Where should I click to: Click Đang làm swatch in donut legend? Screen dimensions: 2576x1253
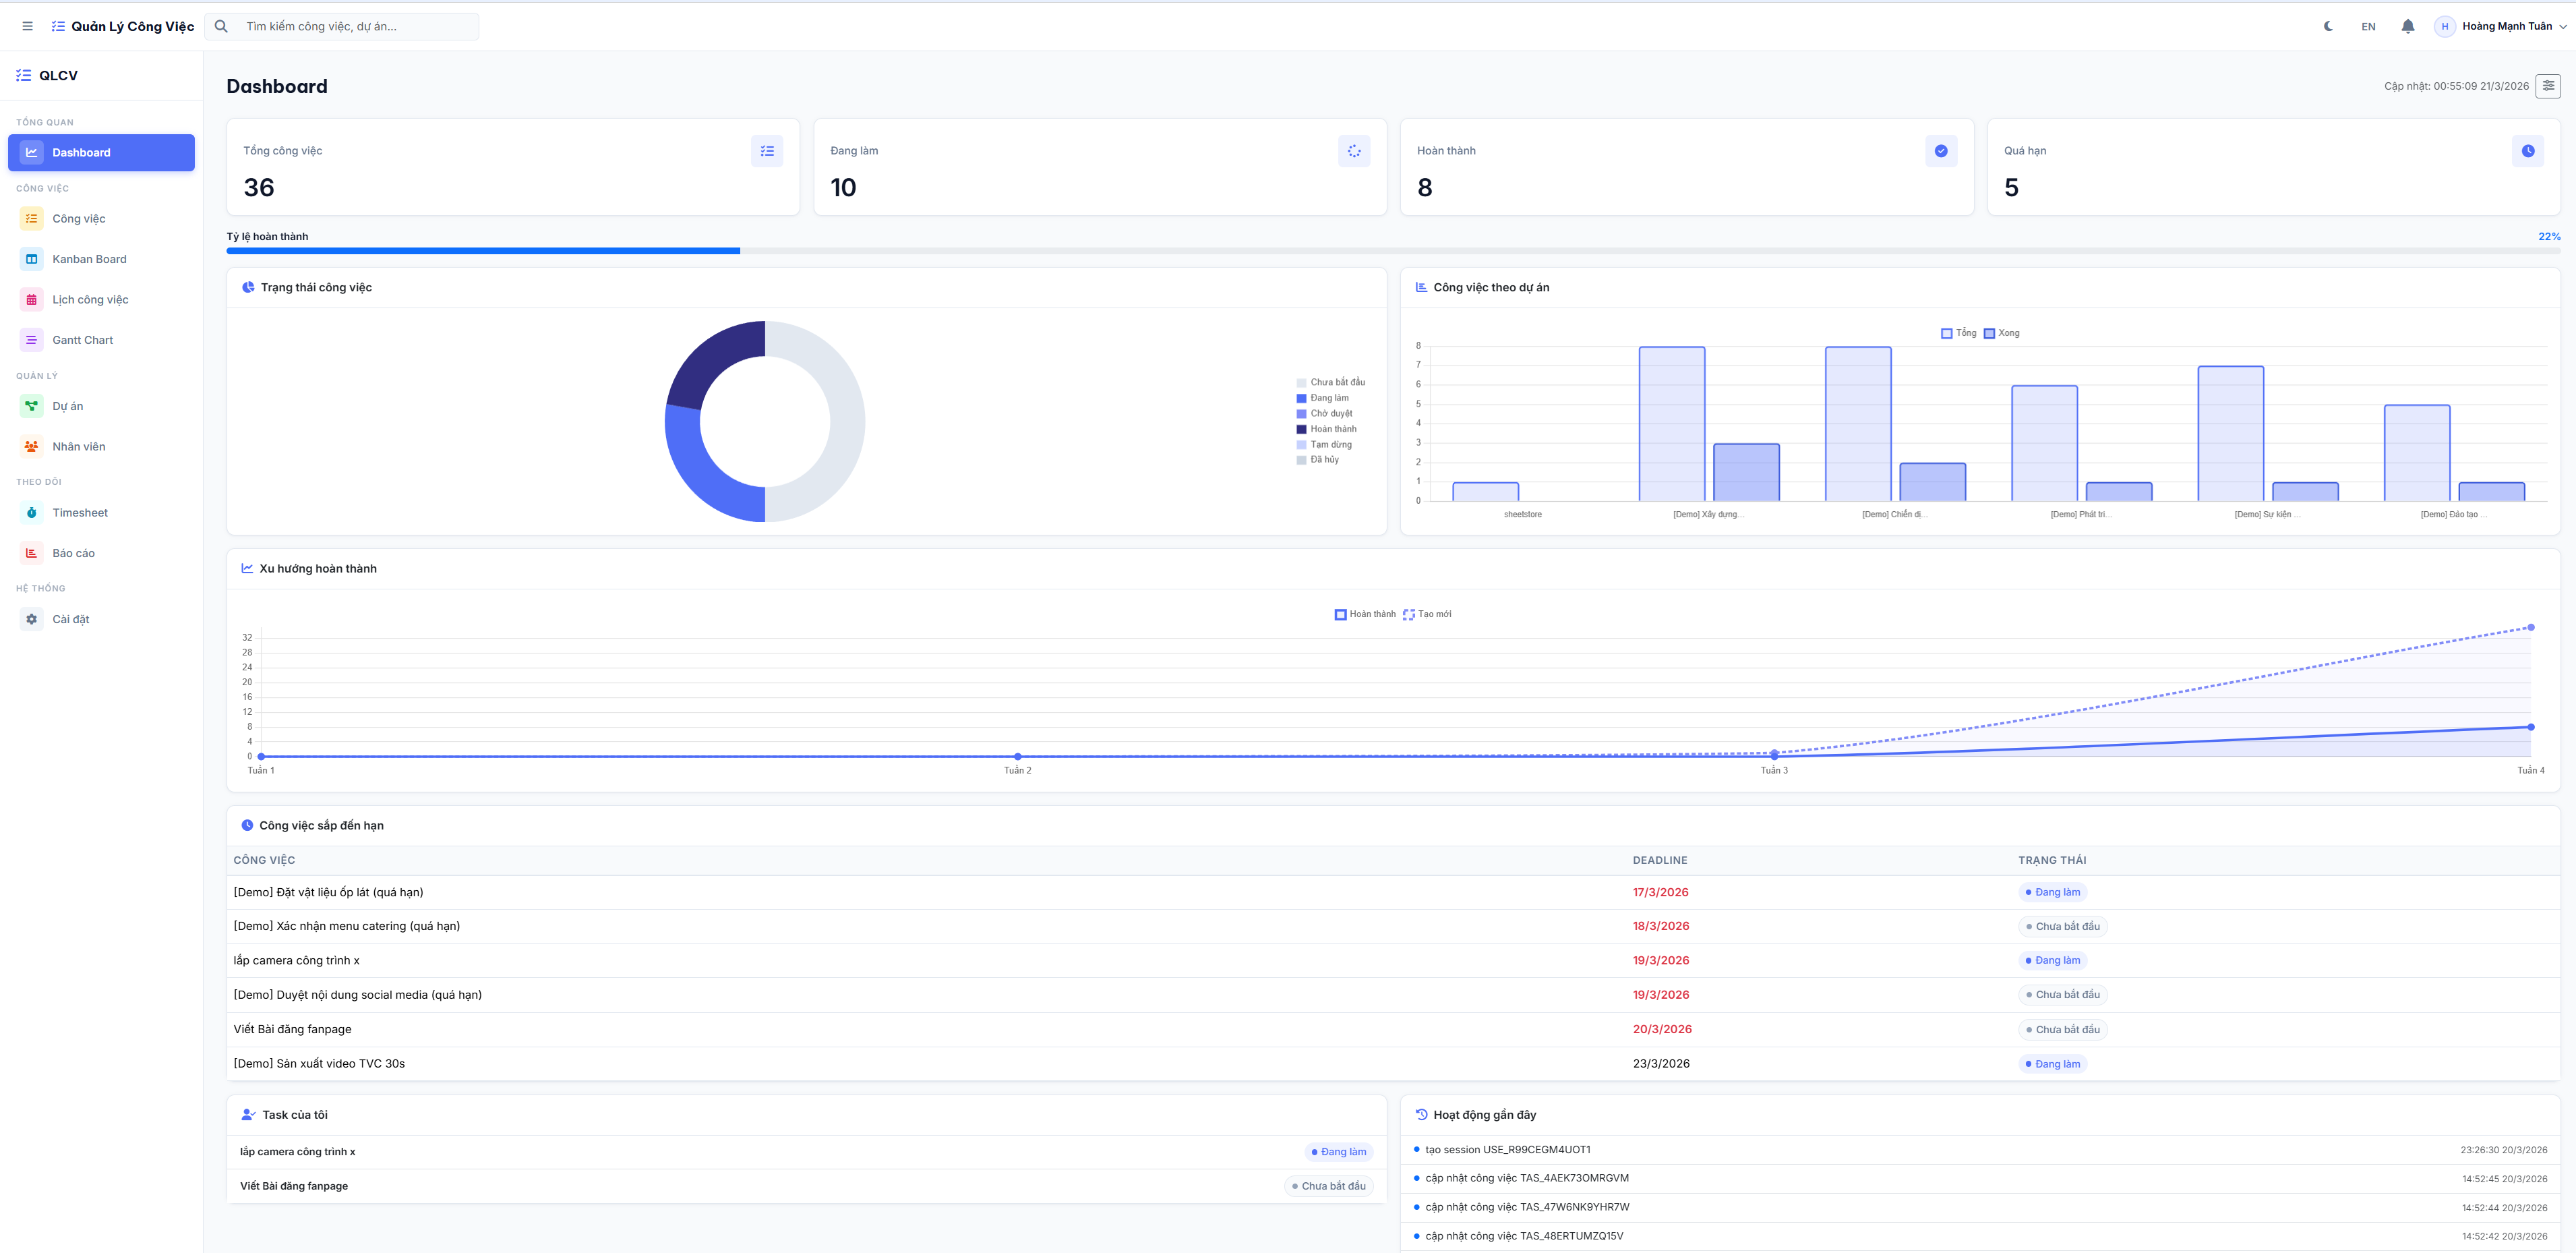1301,398
